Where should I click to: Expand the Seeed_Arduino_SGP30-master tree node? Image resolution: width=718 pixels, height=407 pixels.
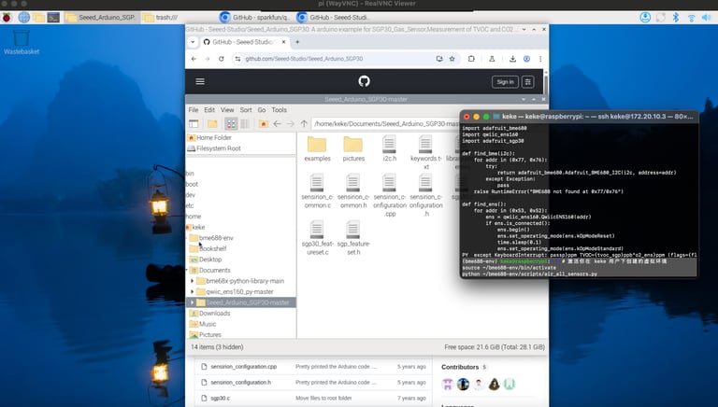193,302
